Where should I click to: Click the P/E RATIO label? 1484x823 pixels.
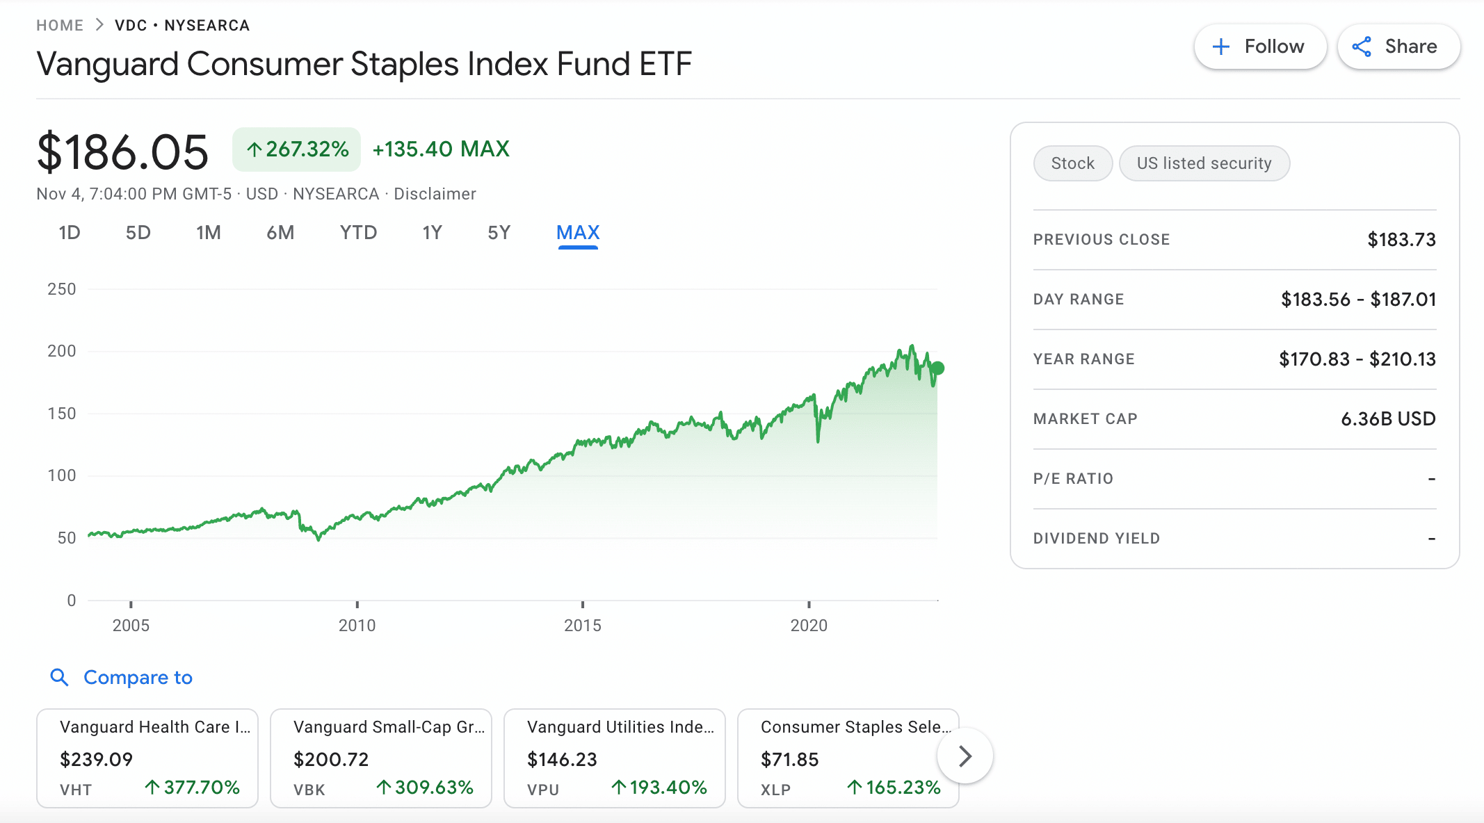(1073, 479)
